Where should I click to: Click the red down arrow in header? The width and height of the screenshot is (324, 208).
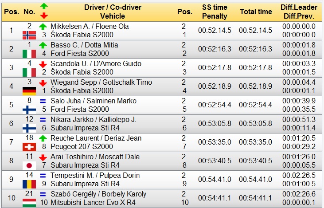44,16
